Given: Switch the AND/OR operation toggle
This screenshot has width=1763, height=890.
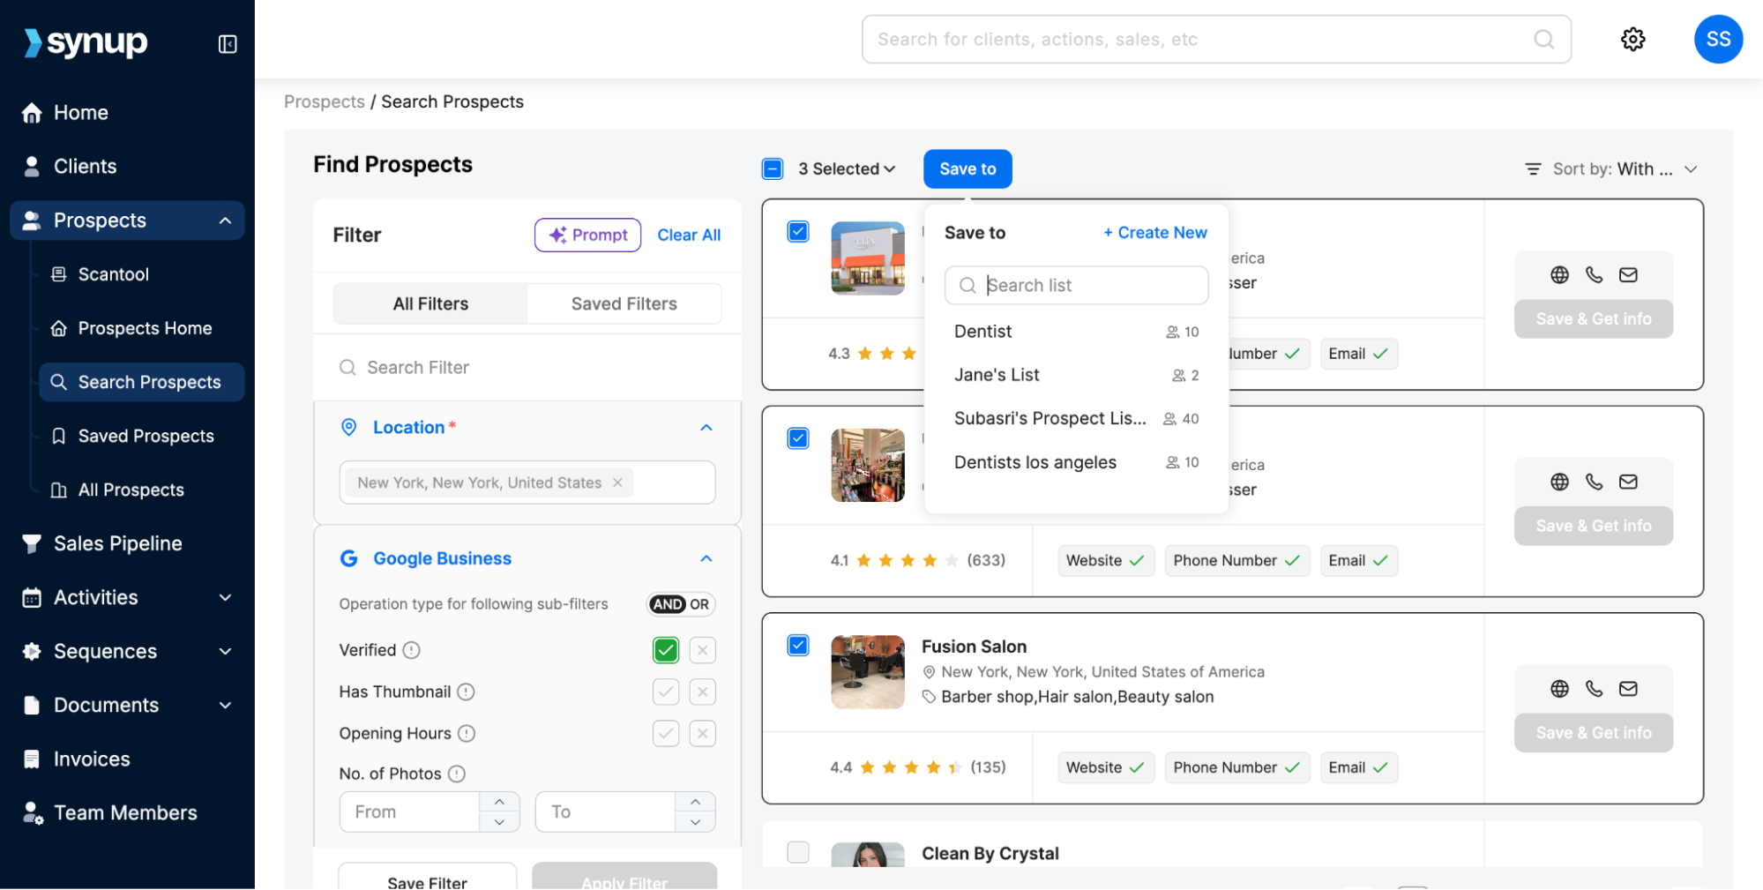Looking at the screenshot, I should 681,604.
